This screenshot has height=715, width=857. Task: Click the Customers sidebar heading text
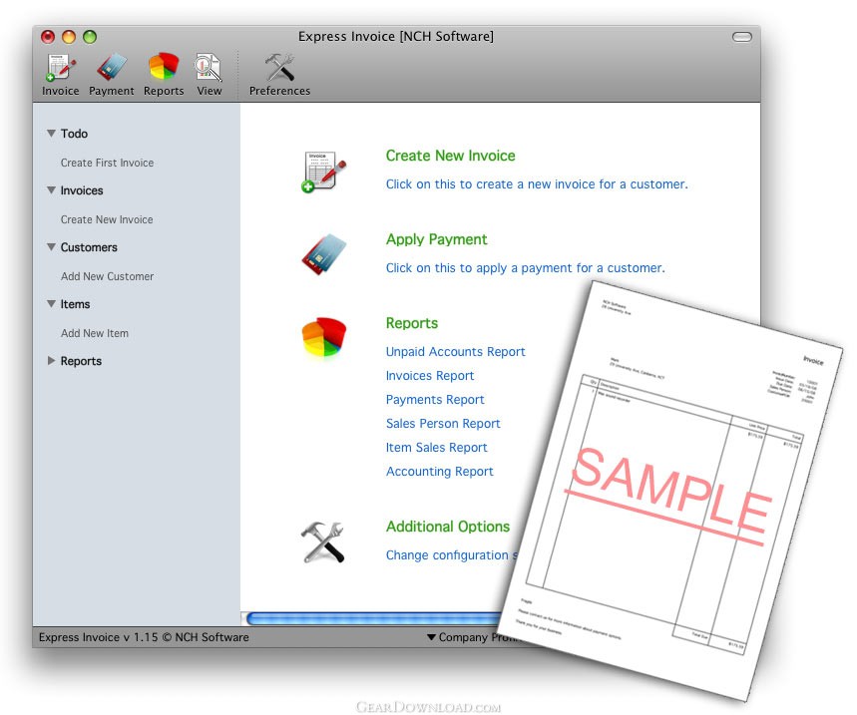click(89, 247)
